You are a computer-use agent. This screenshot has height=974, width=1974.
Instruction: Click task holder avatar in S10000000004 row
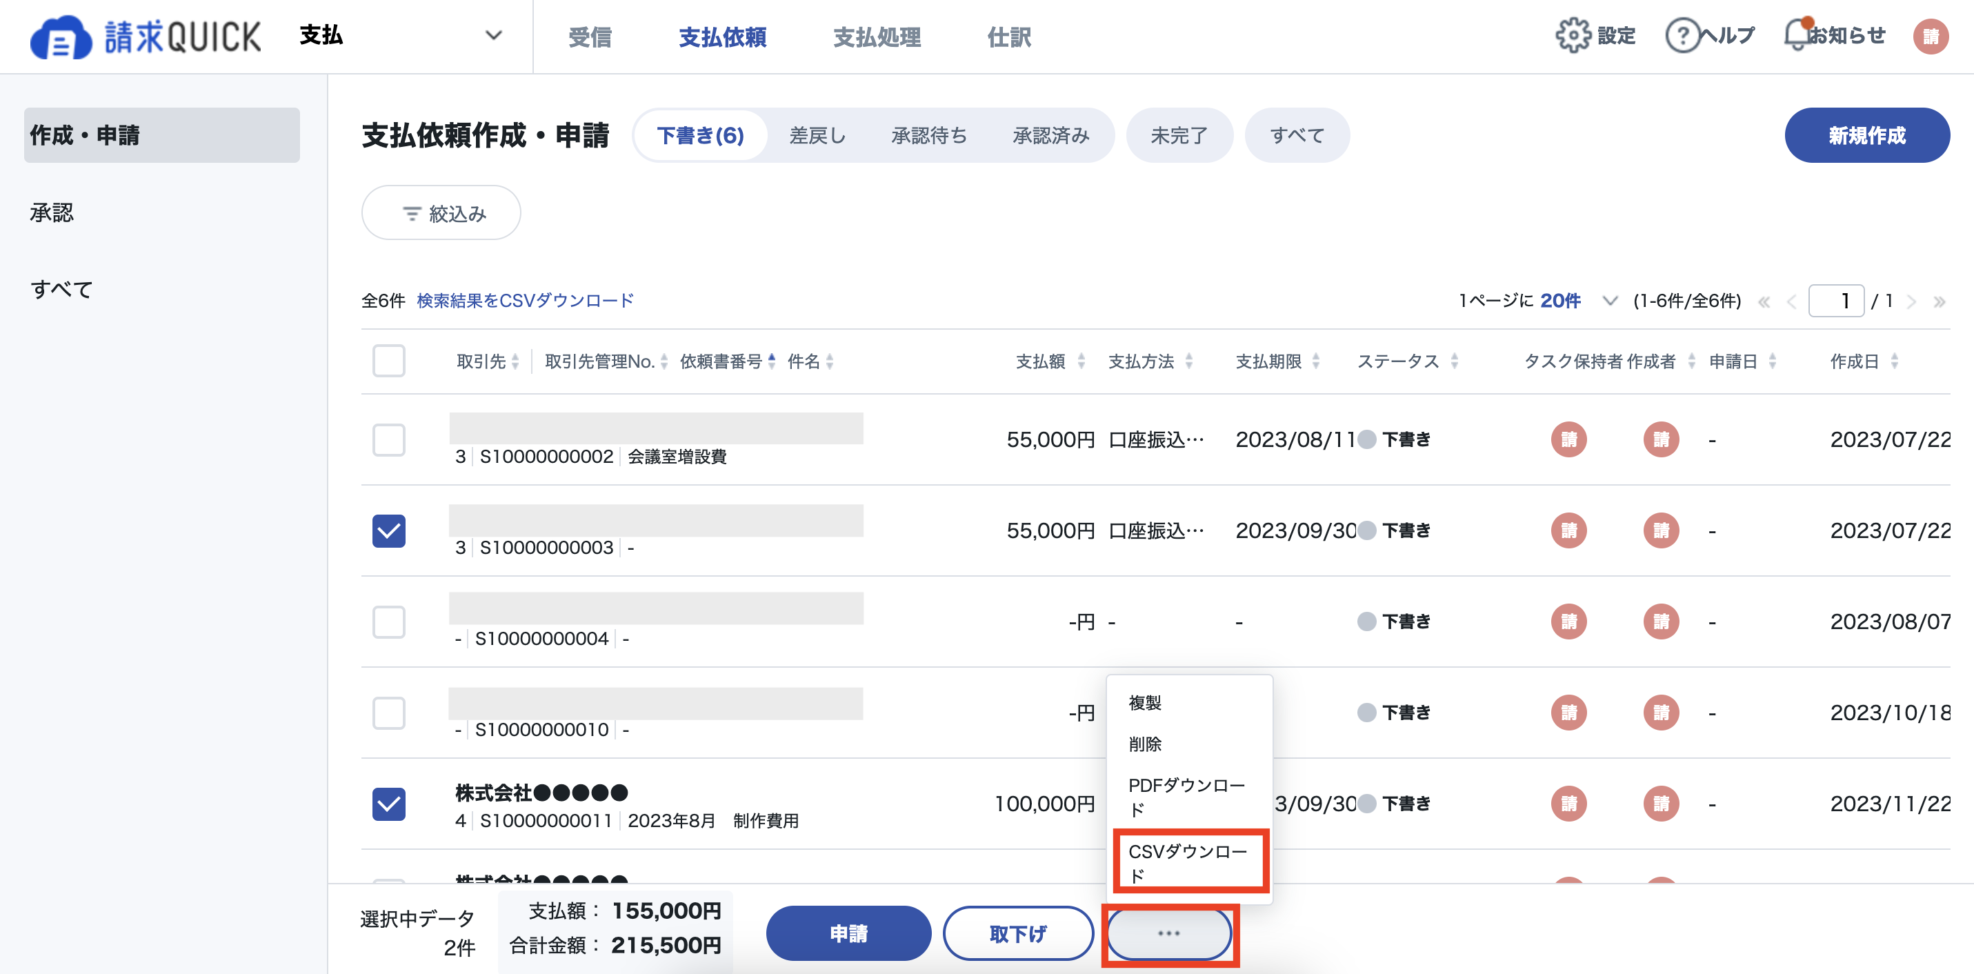tap(1568, 622)
